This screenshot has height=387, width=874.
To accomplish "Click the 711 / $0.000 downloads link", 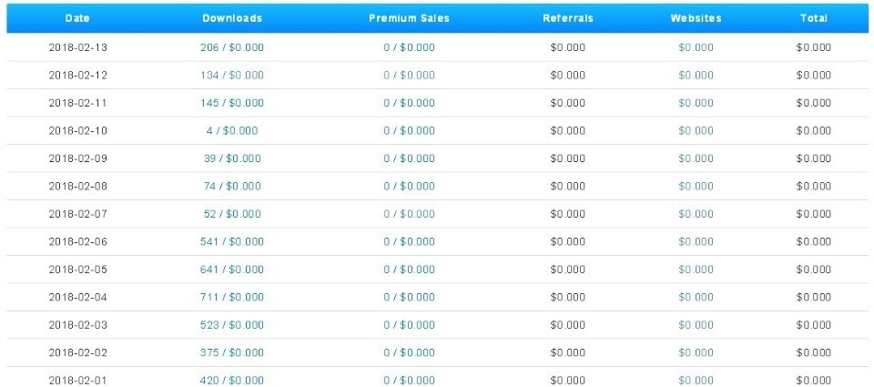I will pyautogui.click(x=231, y=297).
